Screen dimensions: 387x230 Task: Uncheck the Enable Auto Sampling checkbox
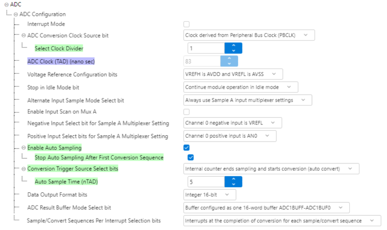point(186,148)
